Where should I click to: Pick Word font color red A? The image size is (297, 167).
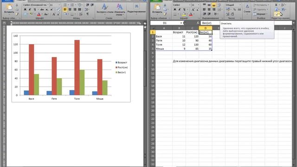pyautogui.click(x=39, y=14)
